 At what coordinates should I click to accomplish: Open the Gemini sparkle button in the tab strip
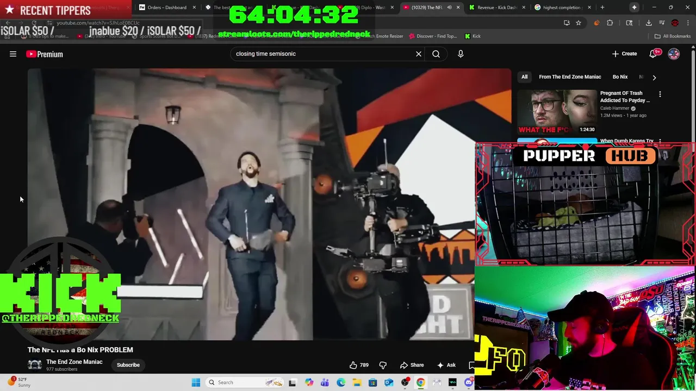(x=634, y=8)
